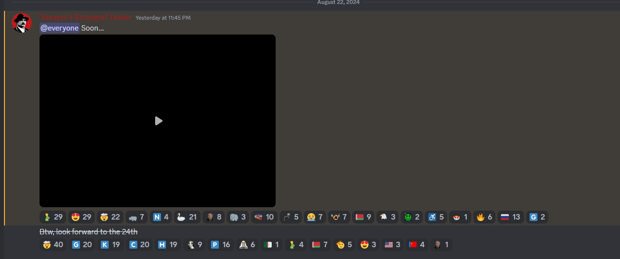Add letter K reaction showing 19

(x=111, y=245)
